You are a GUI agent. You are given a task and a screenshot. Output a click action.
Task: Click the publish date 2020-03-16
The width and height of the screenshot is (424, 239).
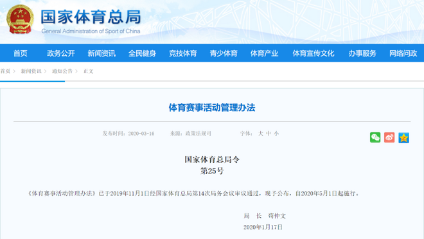click(x=141, y=134)
